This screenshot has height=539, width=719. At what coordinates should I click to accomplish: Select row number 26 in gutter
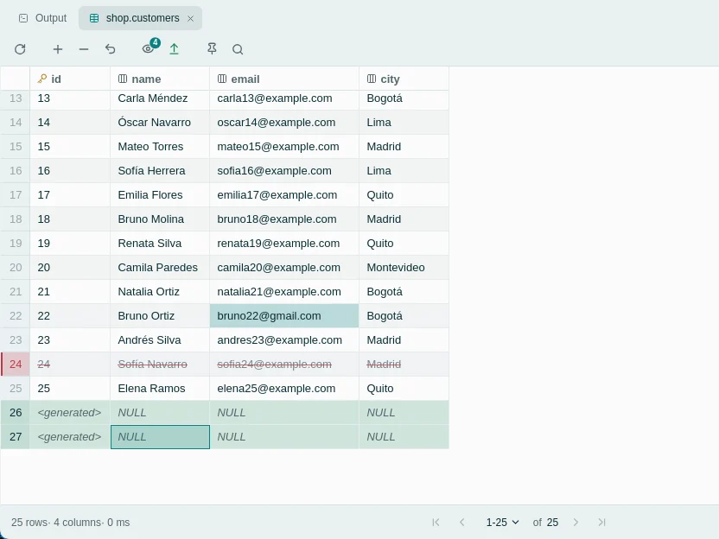coord(16,413)
